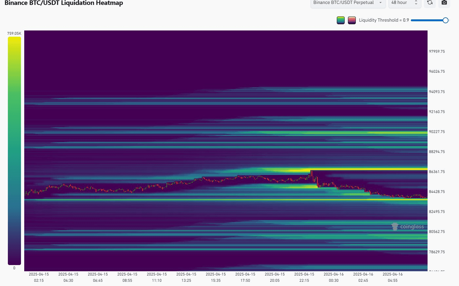The height and width of the screenshot is (286, 459).
Task: Open the 48 hour timeframe selector
Action: 405,3
